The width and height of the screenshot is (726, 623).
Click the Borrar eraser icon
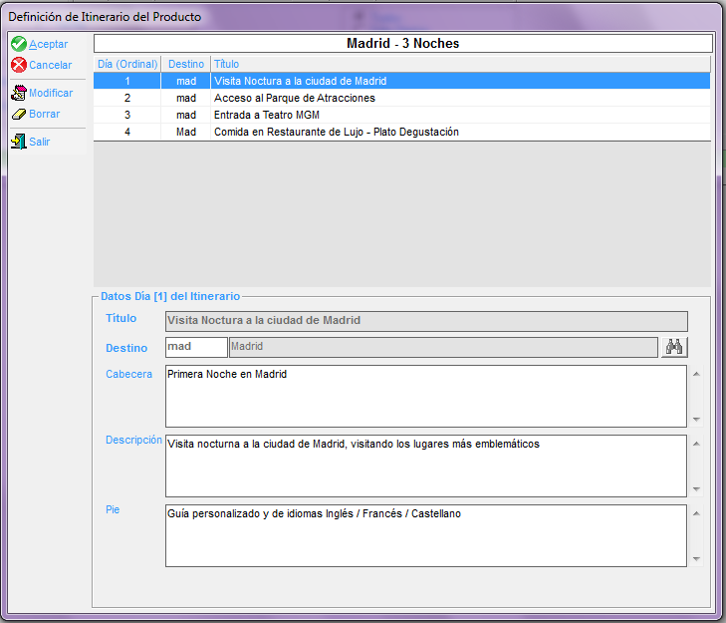coord(19,114)
